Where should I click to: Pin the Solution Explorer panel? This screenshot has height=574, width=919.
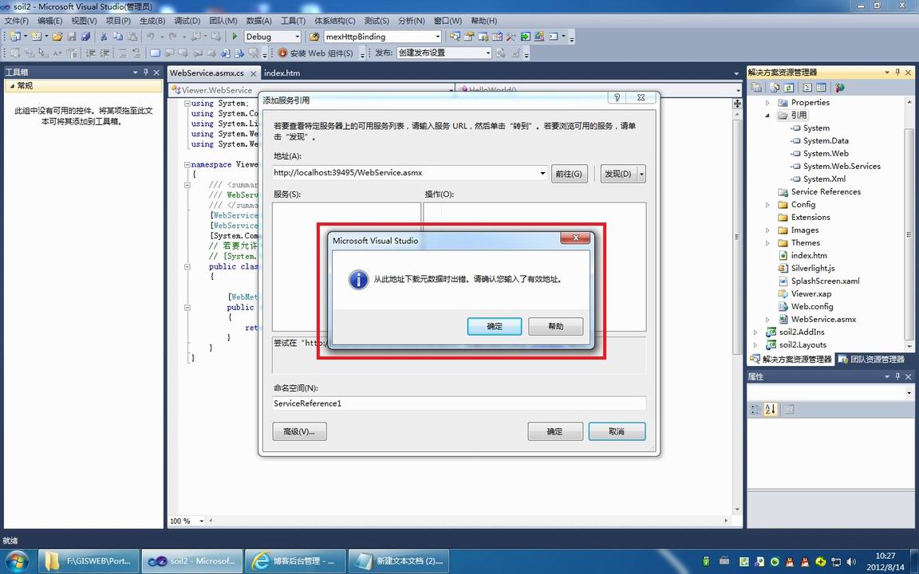pos(897,72)
